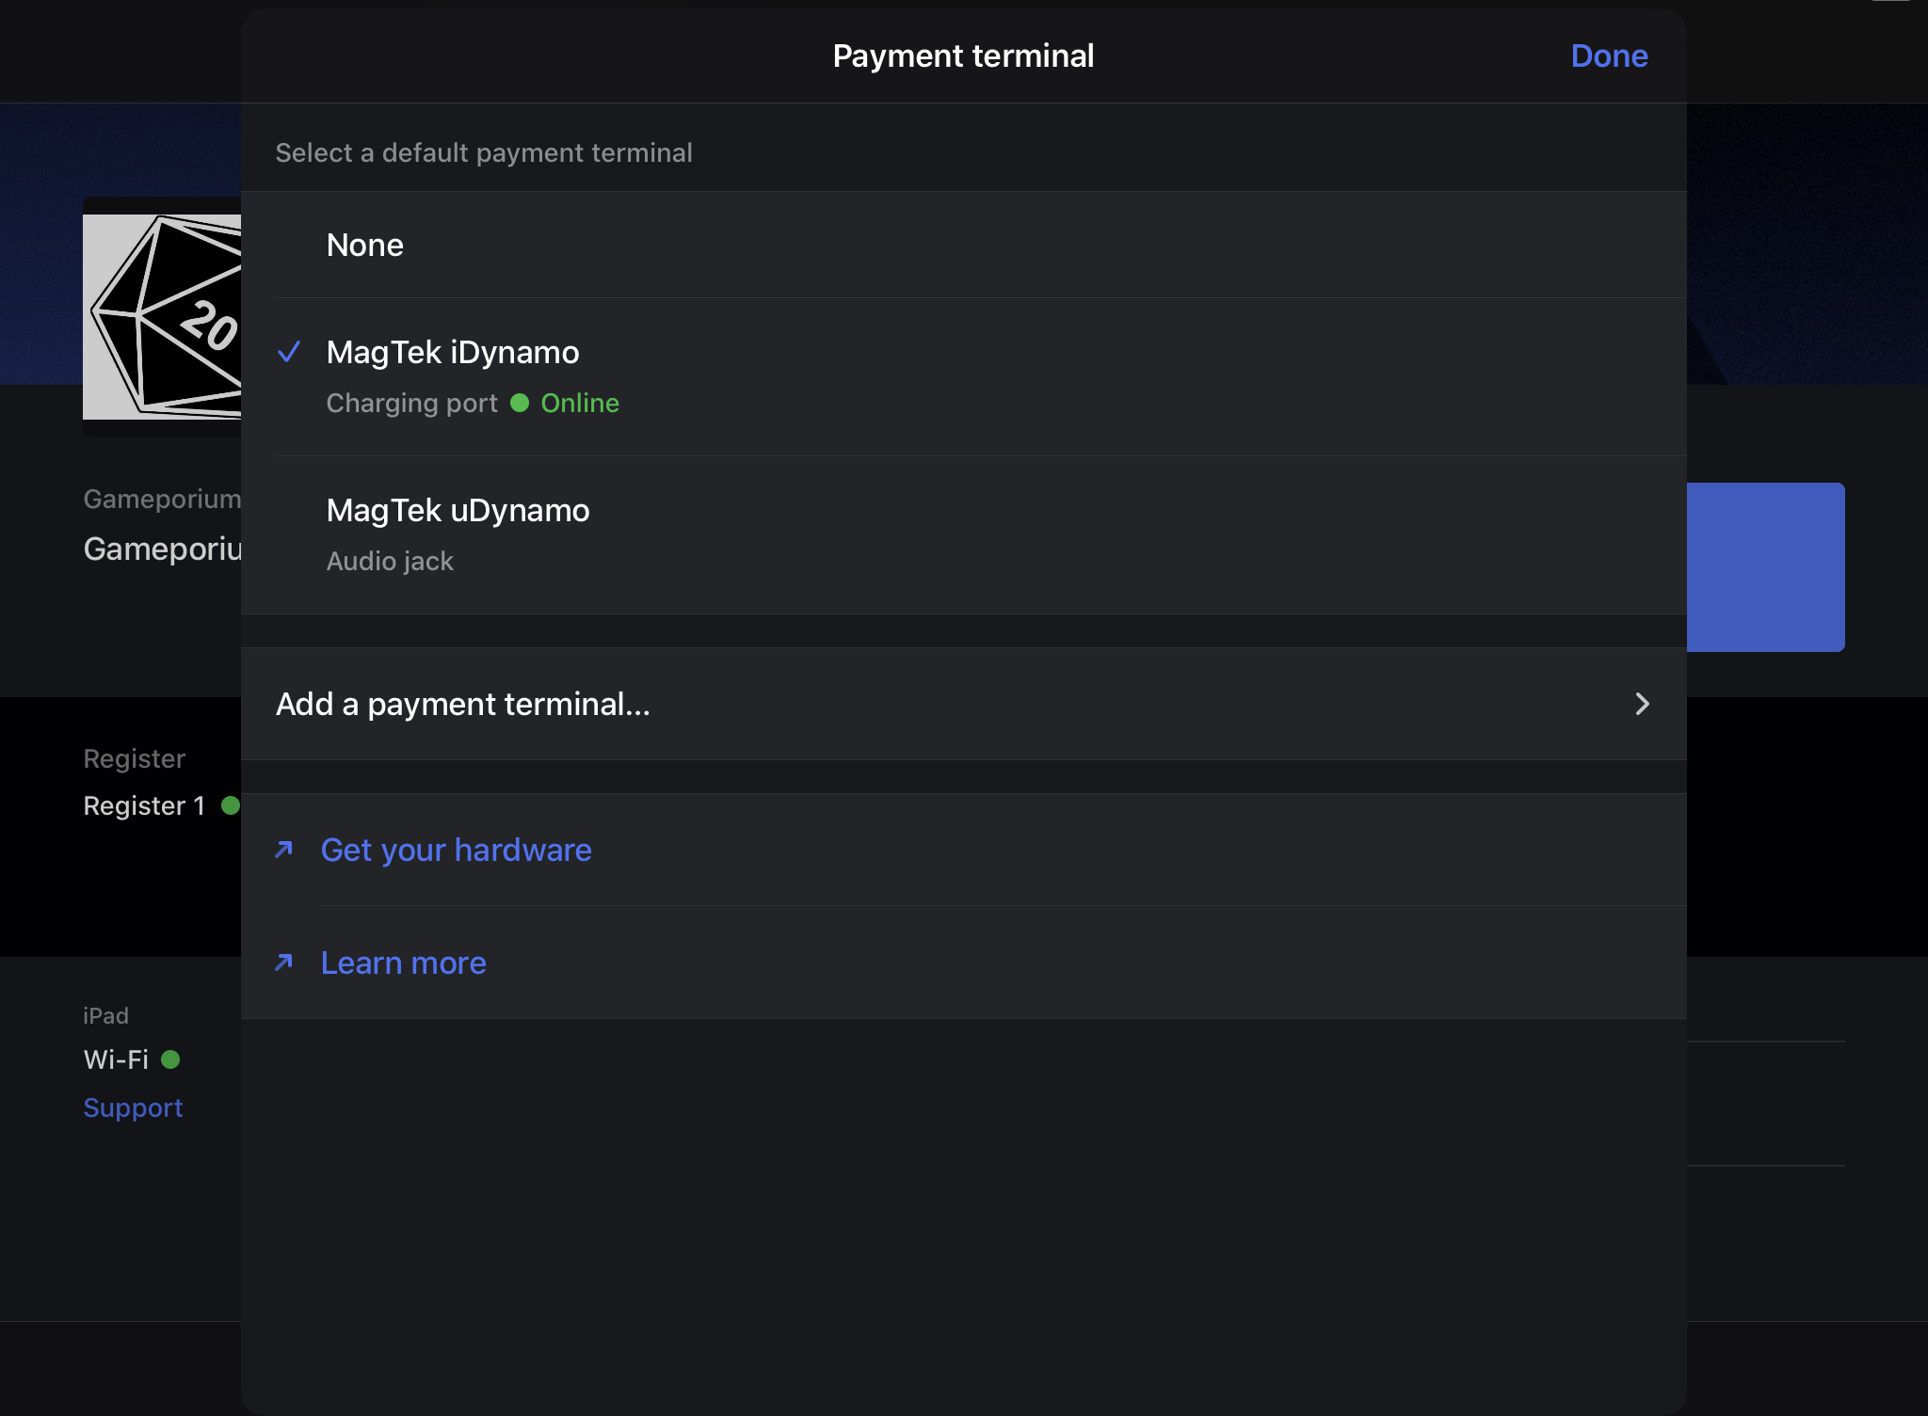
Task: Click the green Online status dot
Action: pyautogui.click(x=520, y=403)
